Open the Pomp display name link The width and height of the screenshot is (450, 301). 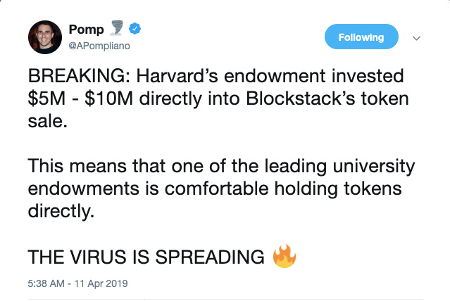click(86, 30)
